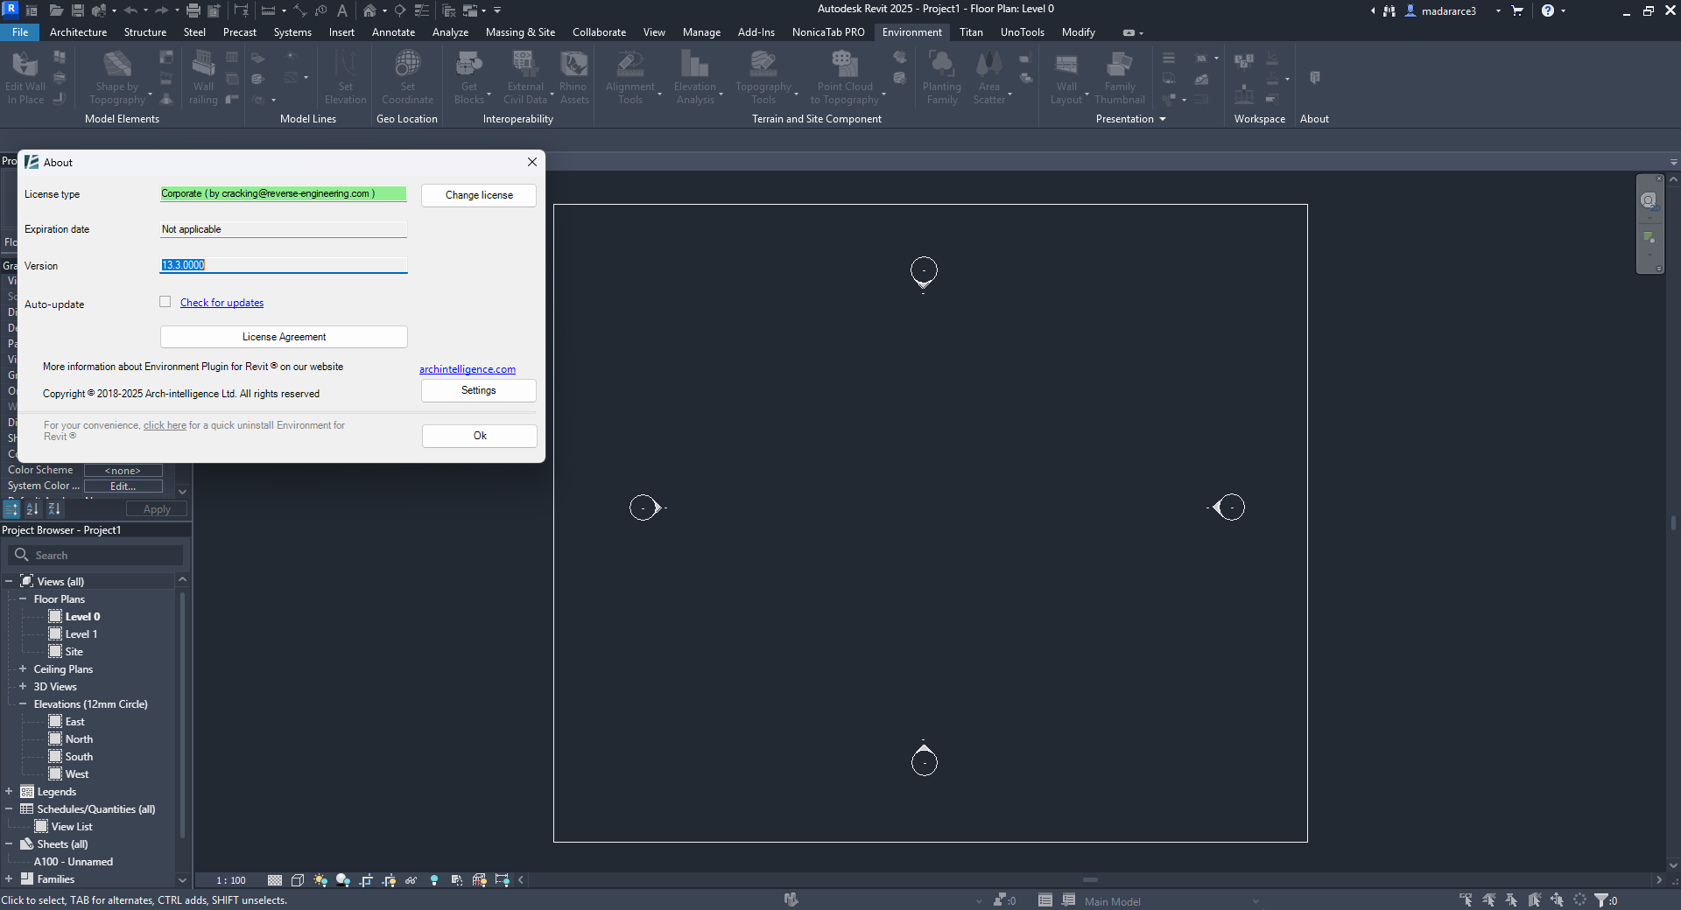Viewport: 1681px width, 910px height.
Task: Expand the Ceiling Plans tree node
Action: coord(23,669)
